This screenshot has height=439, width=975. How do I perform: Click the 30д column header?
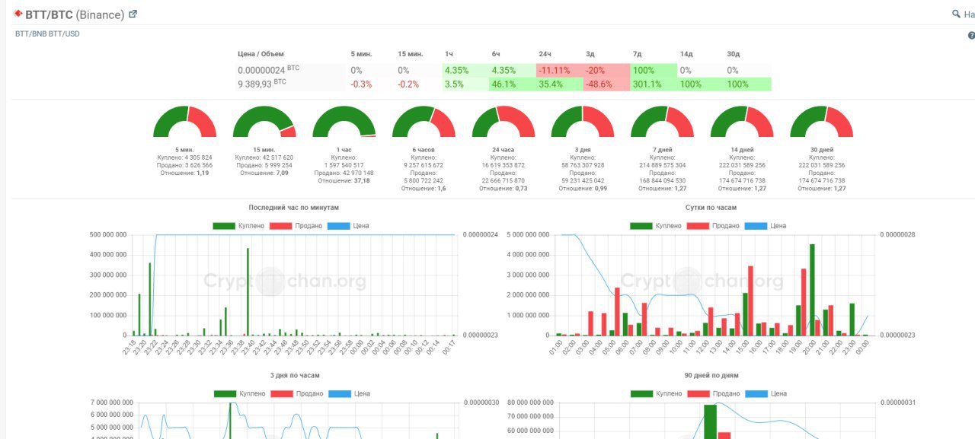[x=734, y=54]
